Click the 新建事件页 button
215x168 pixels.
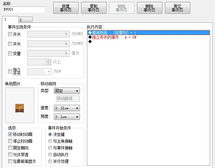[66, 8]
